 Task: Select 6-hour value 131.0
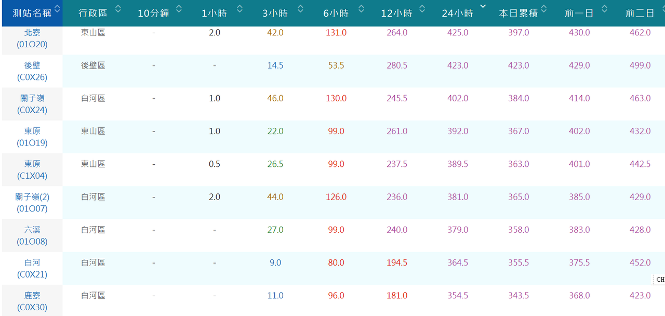point(336,33)
